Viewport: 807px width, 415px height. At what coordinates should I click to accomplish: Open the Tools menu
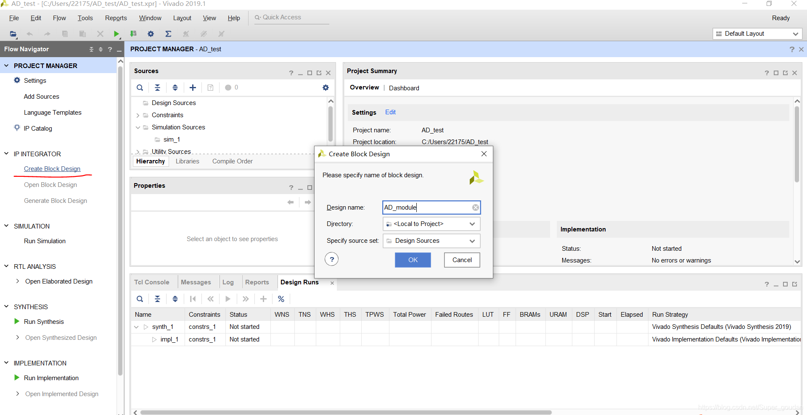coord(85,18)
